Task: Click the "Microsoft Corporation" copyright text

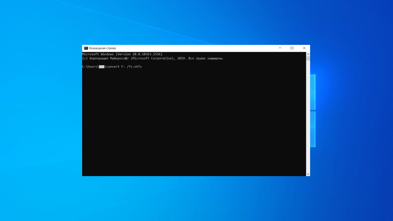Action: 154,58
